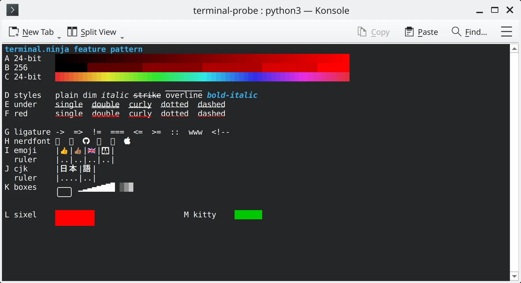Click the Split View toolbar button
This screenshot has width=521, height=283.
(x=92, y=32)
